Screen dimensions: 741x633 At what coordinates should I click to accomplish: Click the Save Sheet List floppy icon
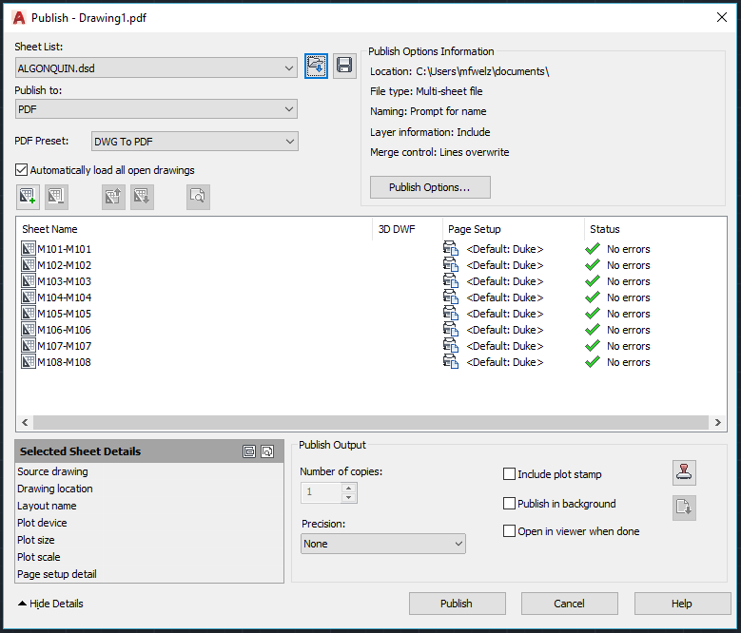tap(344, 67)
